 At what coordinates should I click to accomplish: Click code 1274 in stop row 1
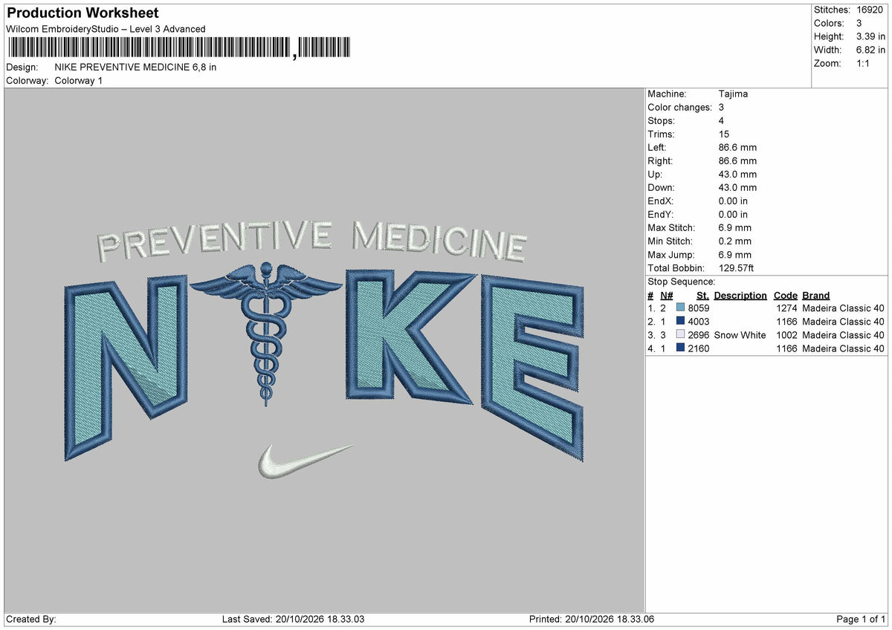(x=786, y=308)
